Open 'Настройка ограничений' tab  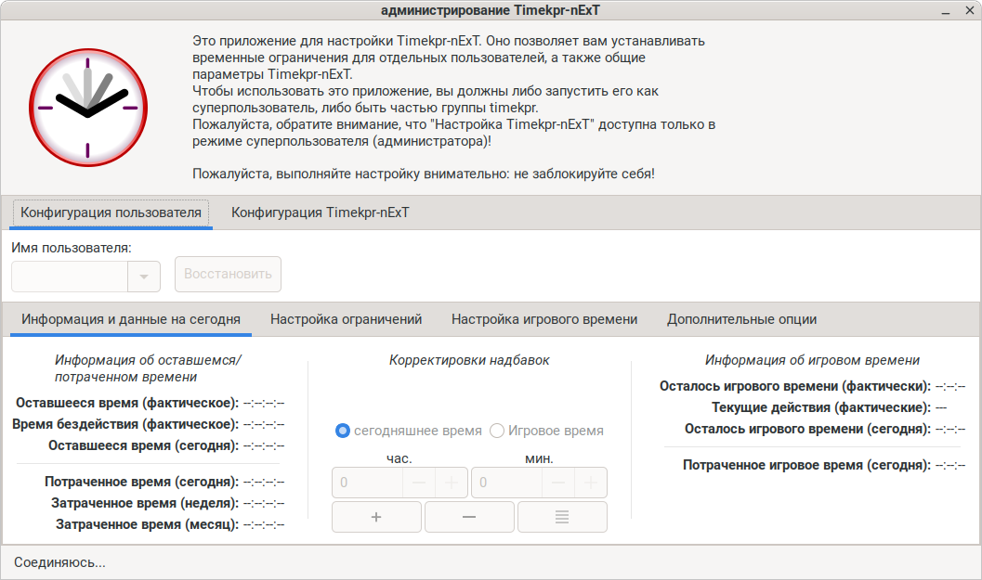tap(347, 319)
